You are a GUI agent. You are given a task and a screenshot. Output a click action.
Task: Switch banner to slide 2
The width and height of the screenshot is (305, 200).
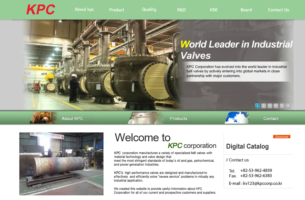[x=264, y=106]
